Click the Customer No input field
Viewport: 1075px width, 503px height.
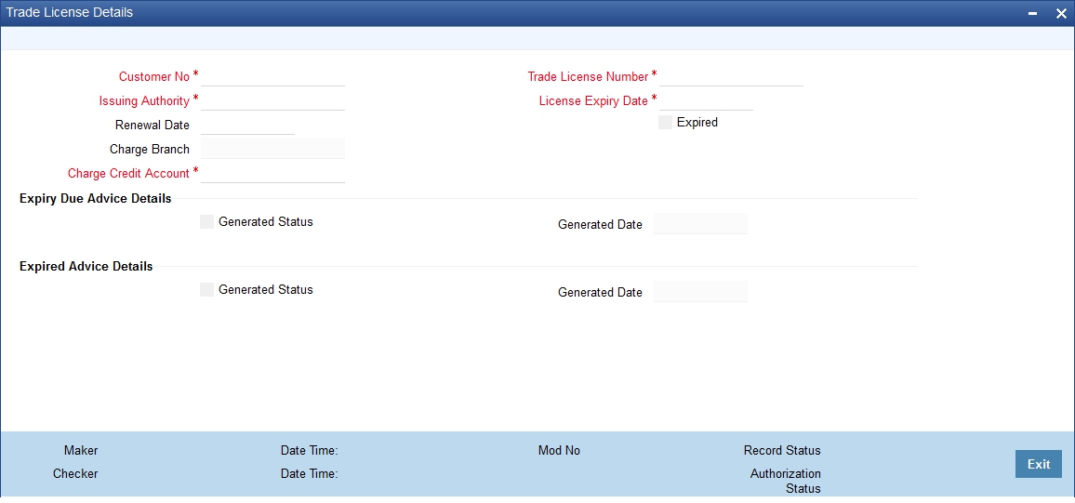pos(272,76)
